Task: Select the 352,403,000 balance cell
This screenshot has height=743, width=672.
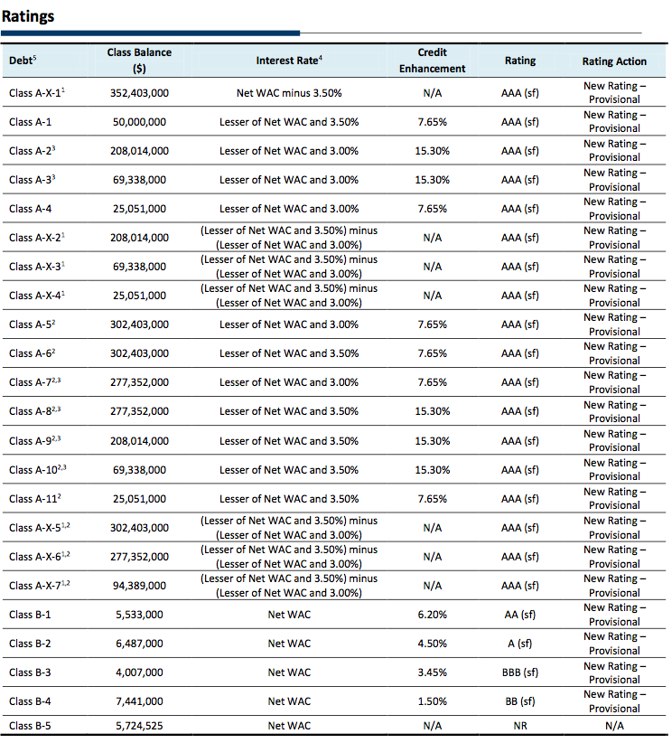Action: tap(139, 93)
